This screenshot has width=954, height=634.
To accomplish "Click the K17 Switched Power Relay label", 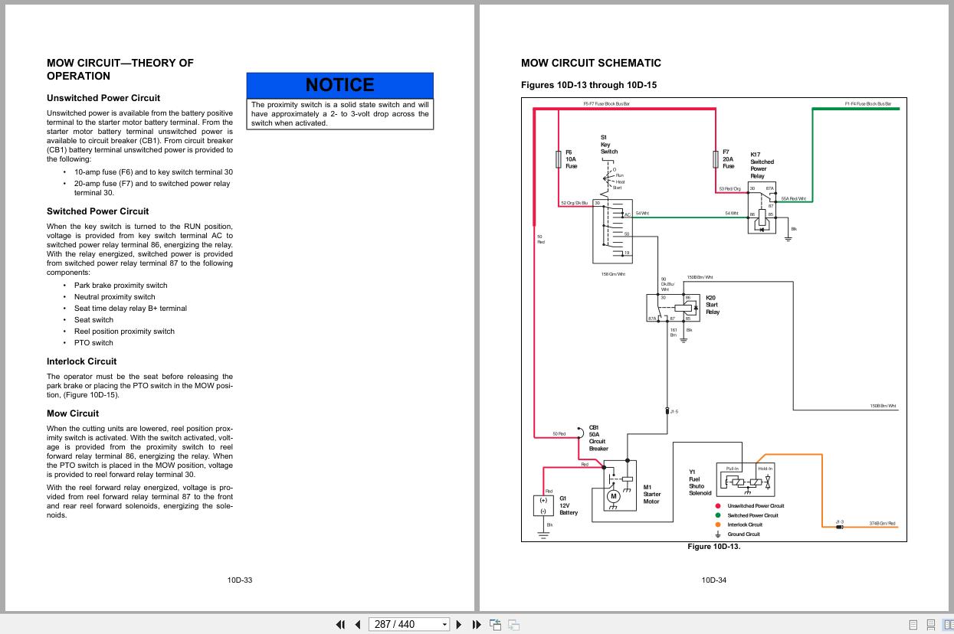I will coord(762,165).
